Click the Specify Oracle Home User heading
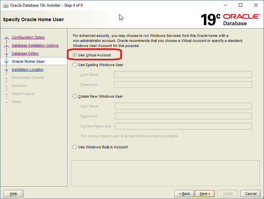The image size is (264, 199). tap(33, 19)
